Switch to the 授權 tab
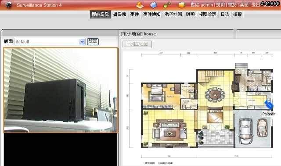The width and height of the screenshot is (281, 166). (238, 14)
